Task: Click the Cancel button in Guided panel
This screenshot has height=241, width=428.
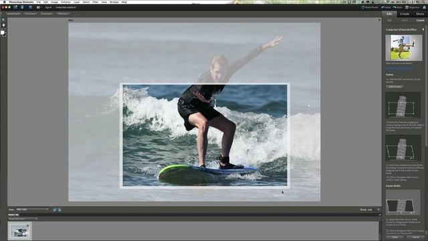Action: pyautogui.click(x=415, y=237)
